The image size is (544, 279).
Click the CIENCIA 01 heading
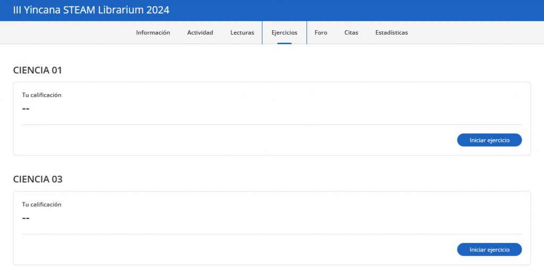[x=38, y=70]
